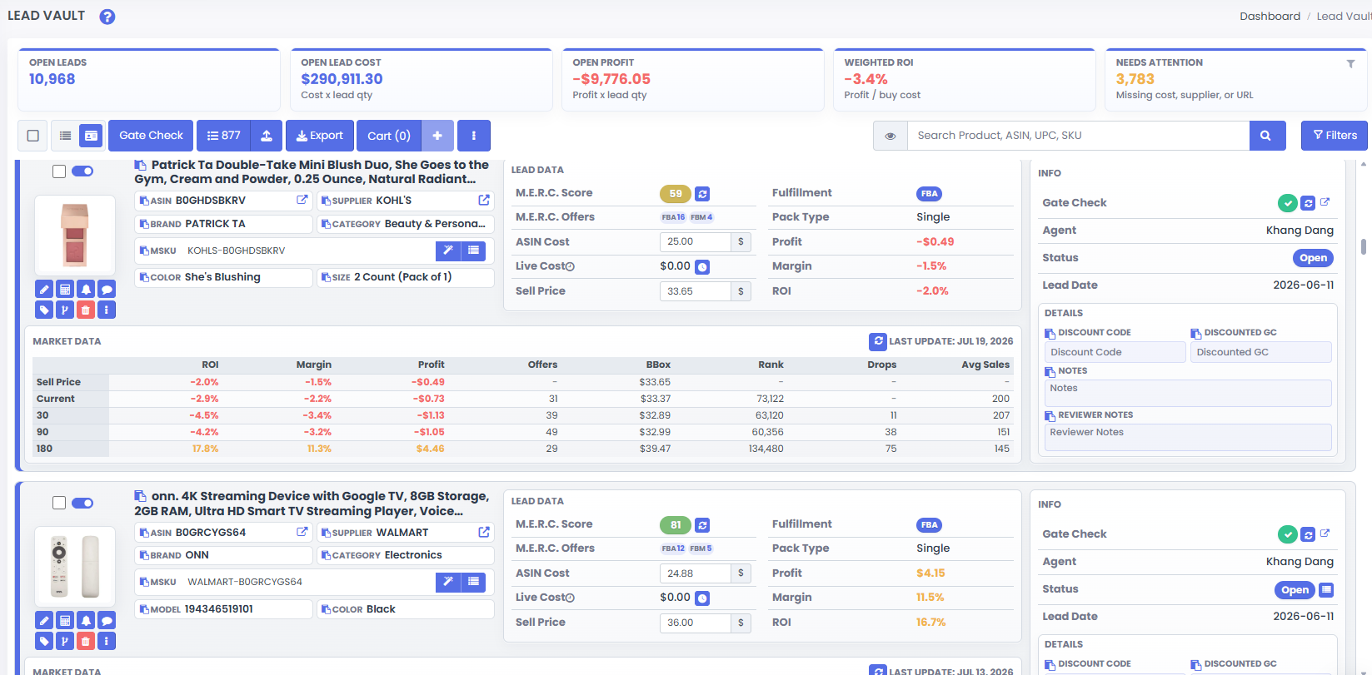The height and width of the screenshot is (675, 1372).
Task: Click the Open Leads card value 10,968
Action: pyautogui.click(x=52, y=79)
